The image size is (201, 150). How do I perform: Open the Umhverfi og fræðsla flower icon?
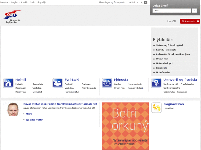[156, 83]
